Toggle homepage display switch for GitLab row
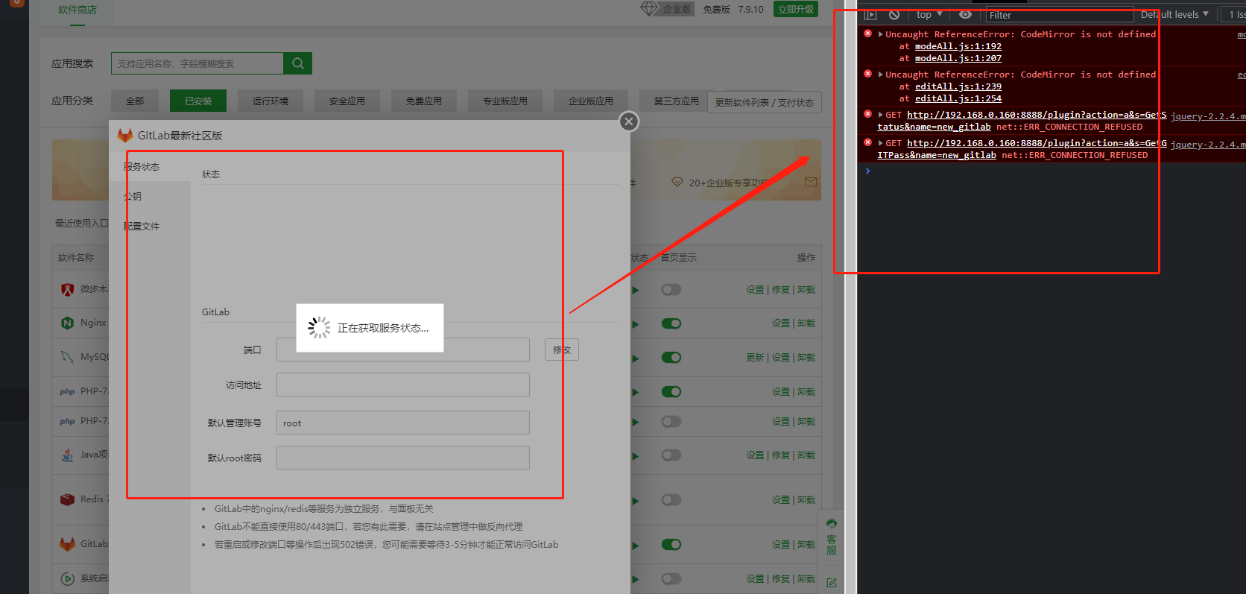 tap(671, 544)
